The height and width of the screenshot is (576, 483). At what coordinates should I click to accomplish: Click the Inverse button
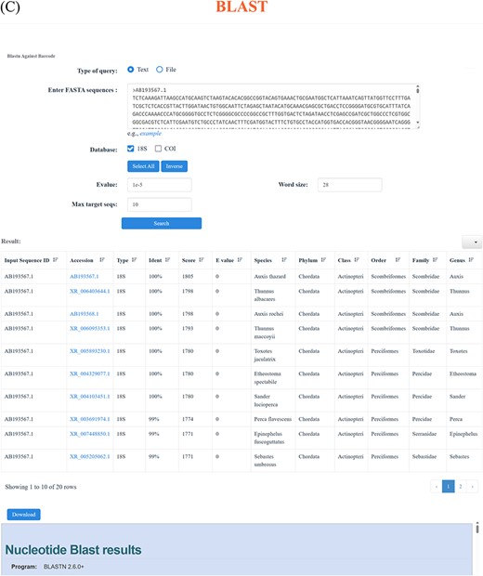tap(174, 166)
